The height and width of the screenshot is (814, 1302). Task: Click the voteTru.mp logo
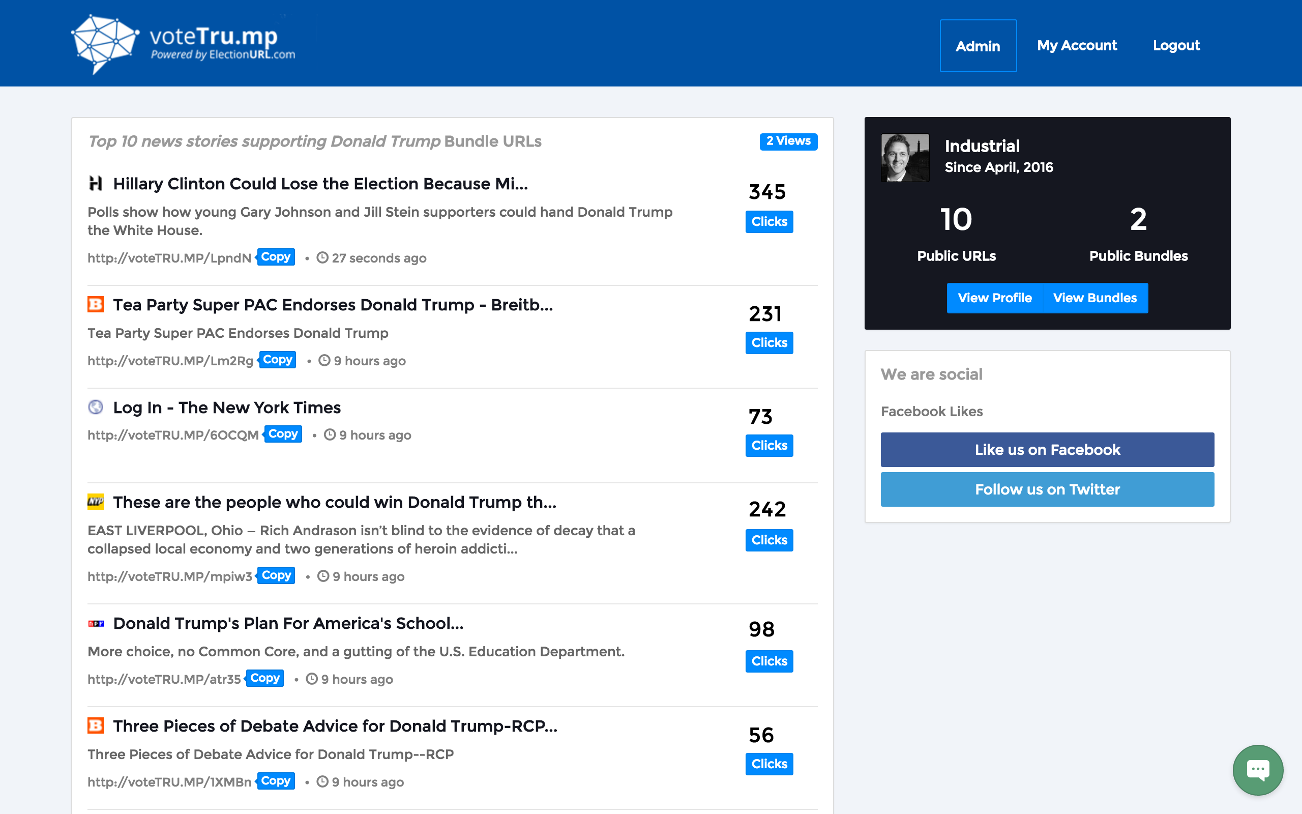tap(183, 44)
